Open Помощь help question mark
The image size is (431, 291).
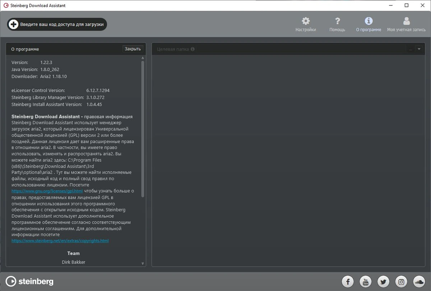[x=337, y=24]
